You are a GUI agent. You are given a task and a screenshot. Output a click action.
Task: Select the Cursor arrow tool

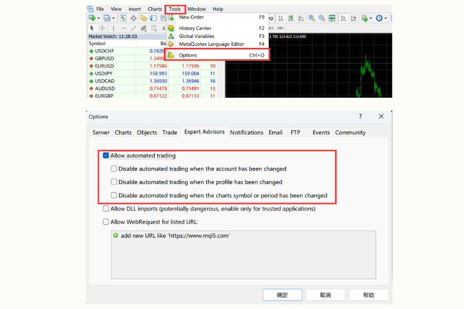[92, 28]
